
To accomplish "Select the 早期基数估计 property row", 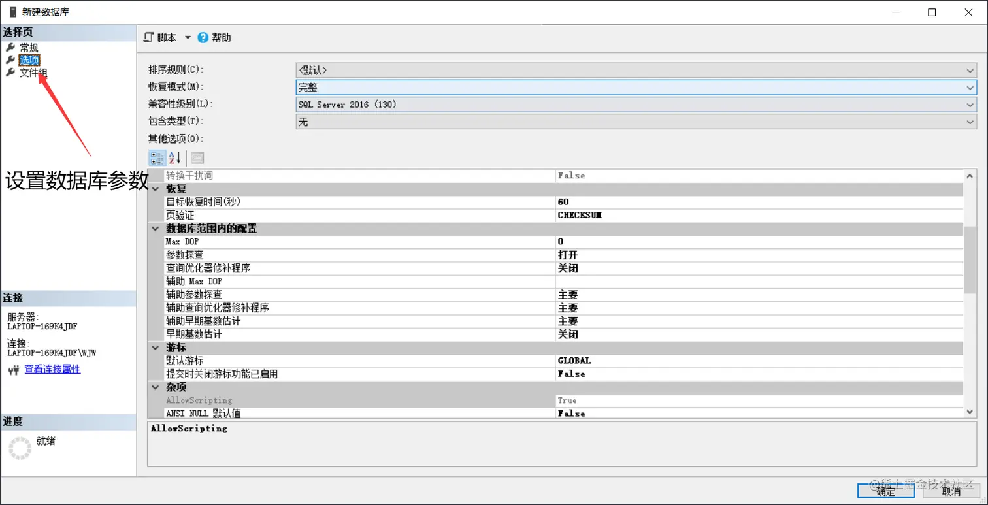I will click(x=563, y=334).
